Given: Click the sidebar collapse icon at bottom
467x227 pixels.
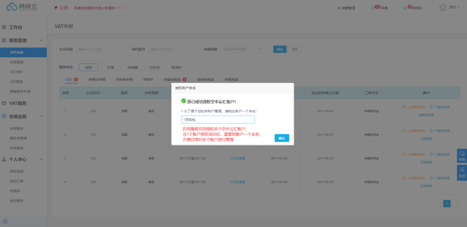Looking at the screenshot, I should tap(5, 221).
